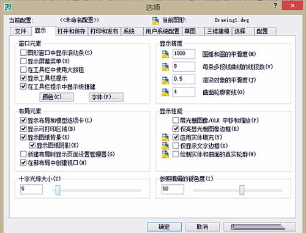
Task: Click the drawing icon next to 当前图形
Action: [x=155, y=20]
